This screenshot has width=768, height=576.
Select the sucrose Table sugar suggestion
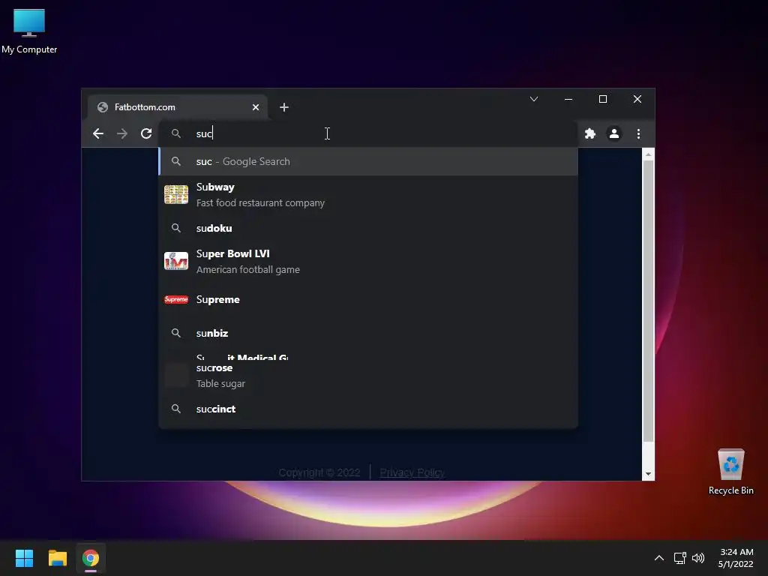(x=368, y=376)
